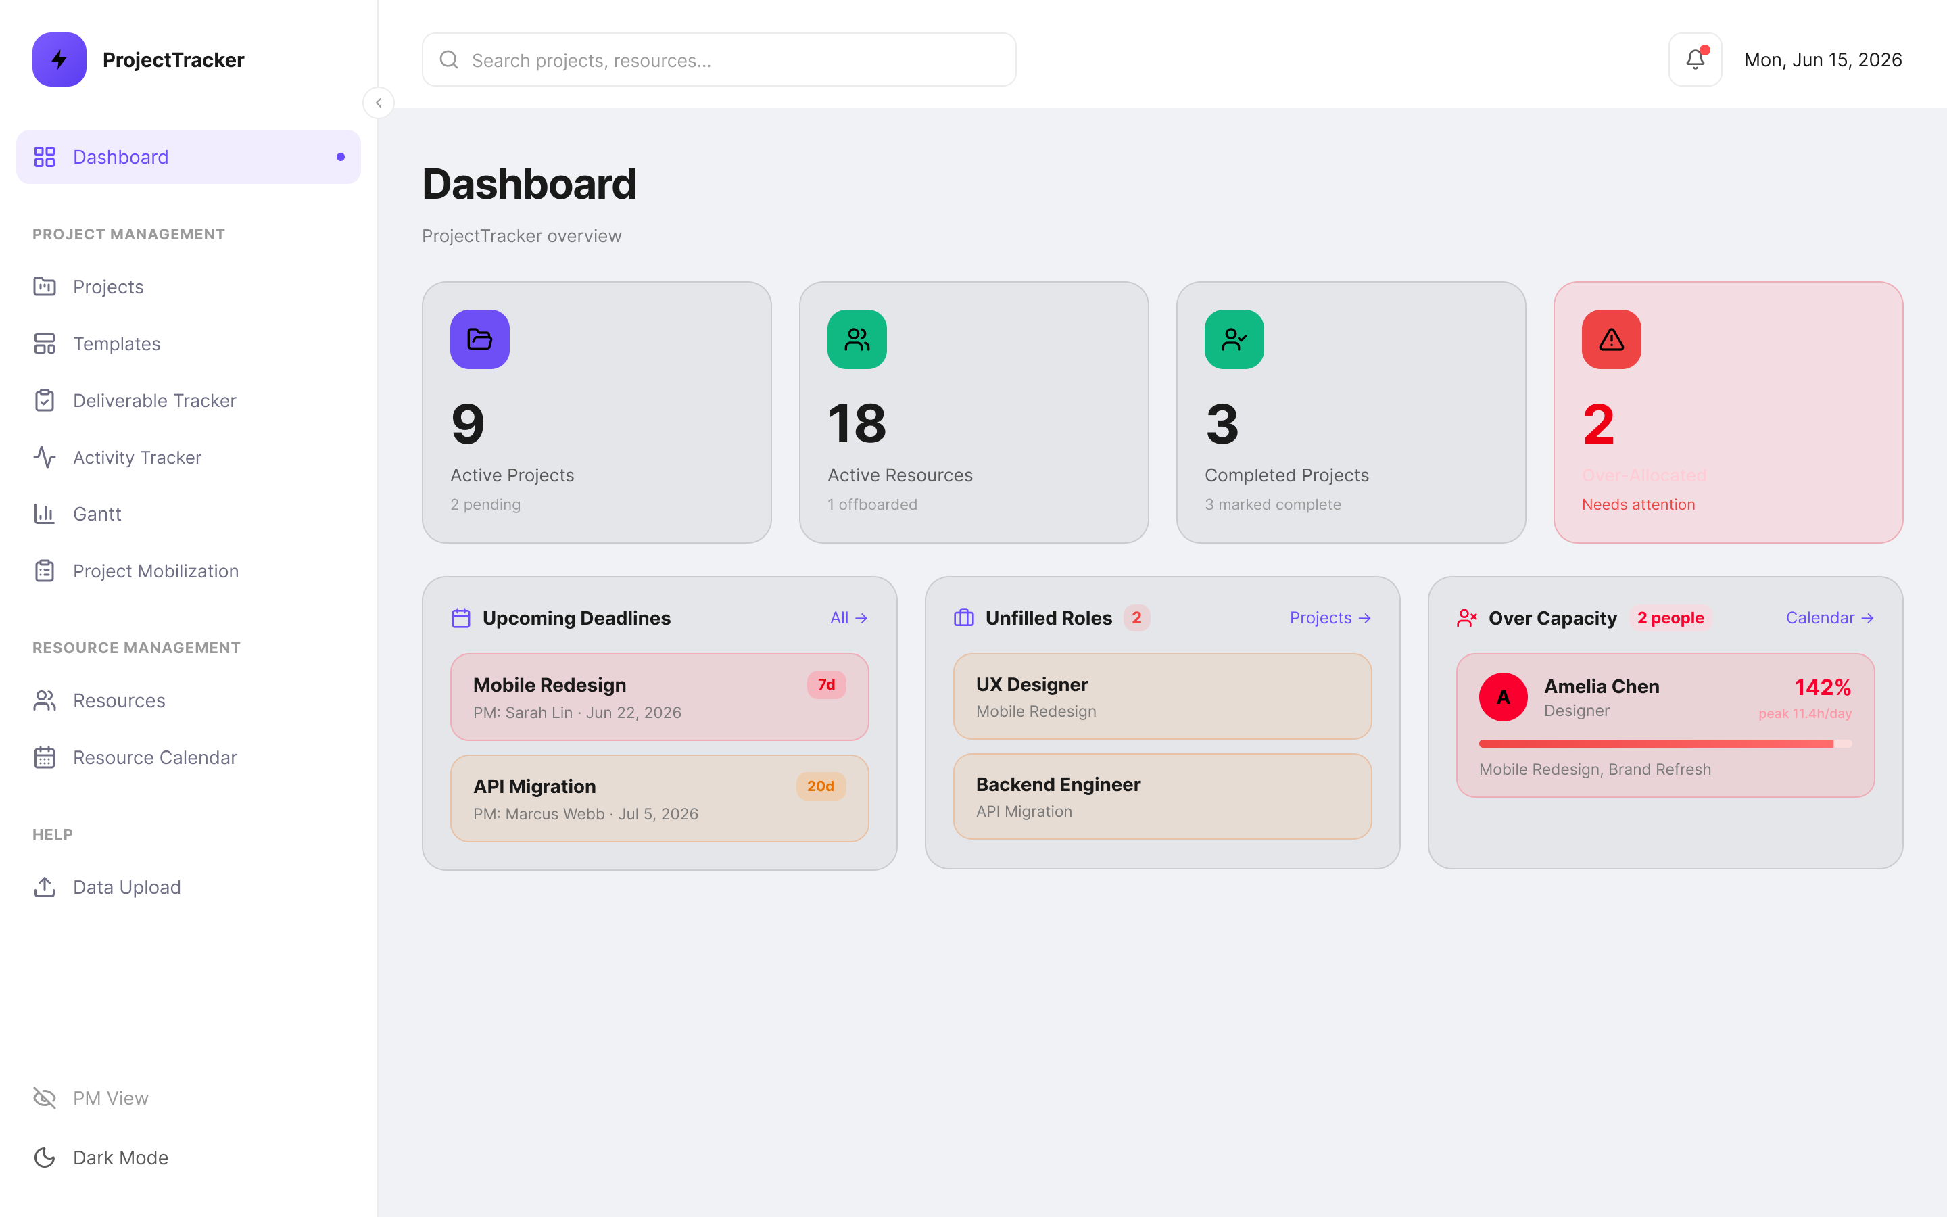Click the search projects input field
The image size is (1947, 1217).
point(719,59)
